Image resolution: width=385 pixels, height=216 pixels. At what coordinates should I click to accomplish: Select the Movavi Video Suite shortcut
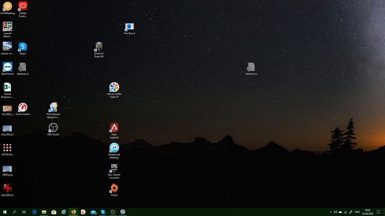(x=114, y=90)
